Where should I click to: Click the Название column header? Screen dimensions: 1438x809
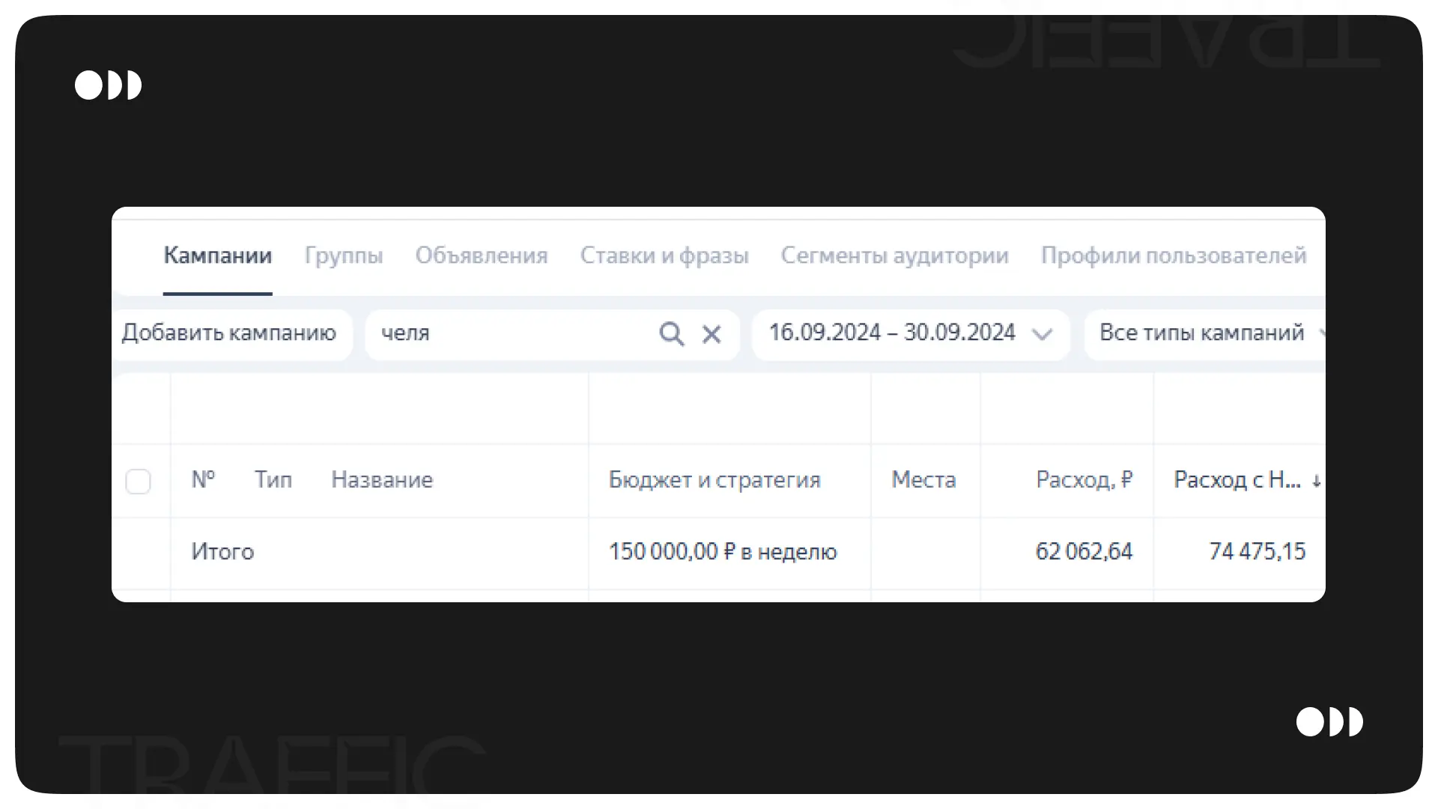click(382, 479)
